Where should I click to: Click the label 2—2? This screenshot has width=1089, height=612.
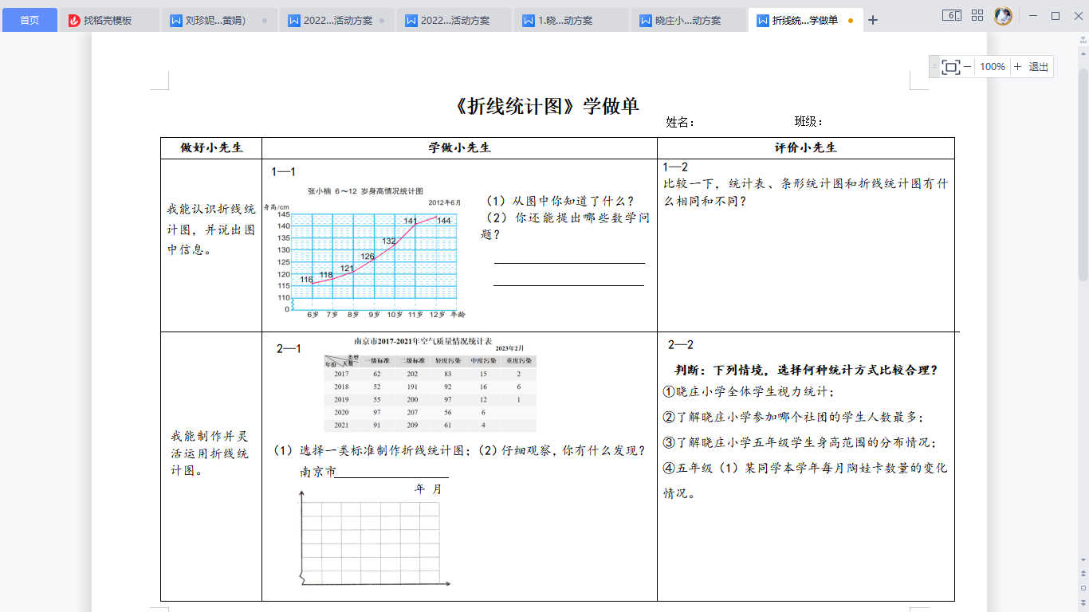click(x=681, y=345)
